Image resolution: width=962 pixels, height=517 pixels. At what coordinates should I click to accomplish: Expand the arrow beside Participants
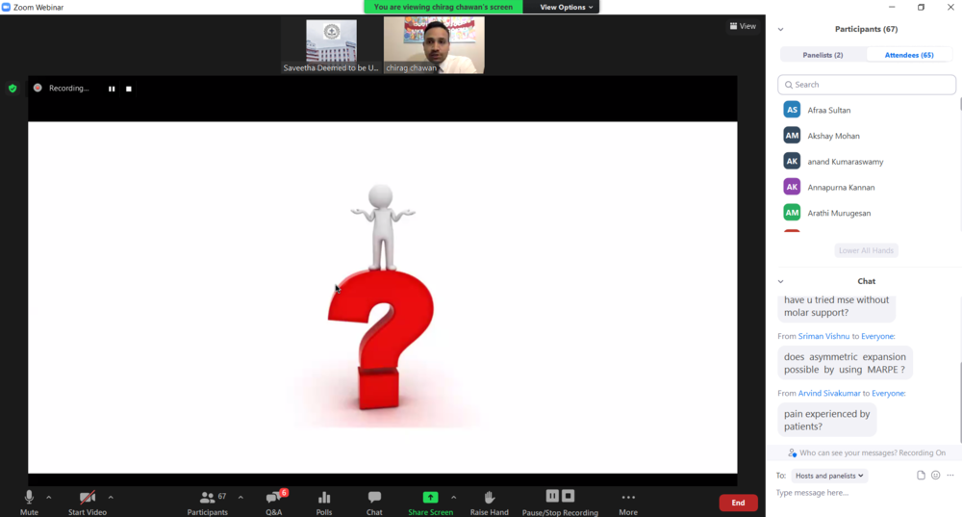click(x=240, y=498)
